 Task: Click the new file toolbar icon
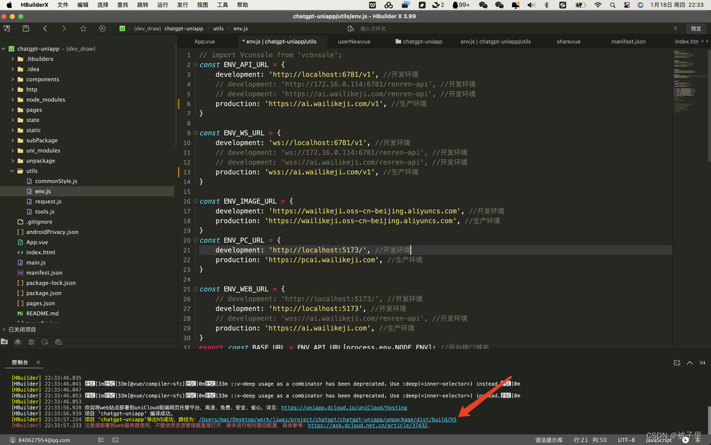(x=7, y=28)
